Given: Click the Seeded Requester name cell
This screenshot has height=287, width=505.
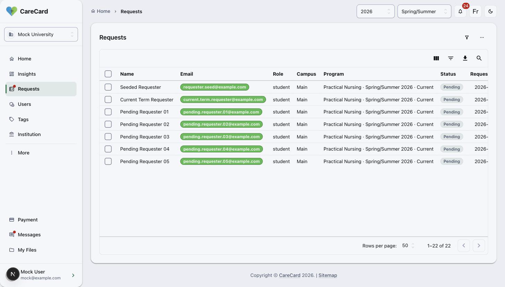Looking at the screenshot, I should (140, 87).
